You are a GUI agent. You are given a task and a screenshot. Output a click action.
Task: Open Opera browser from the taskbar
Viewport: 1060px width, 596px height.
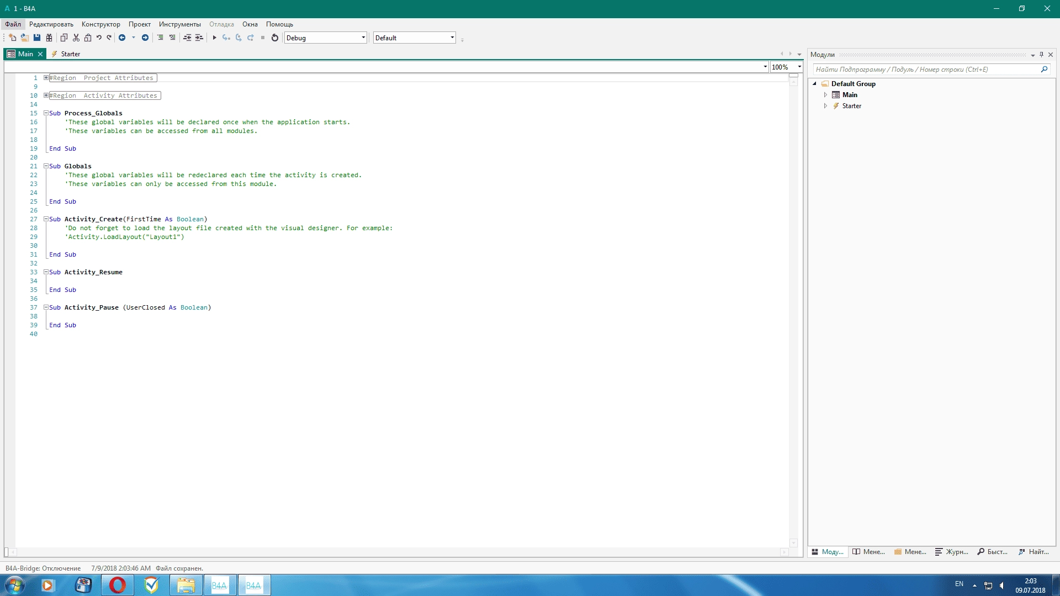[118, 585]
